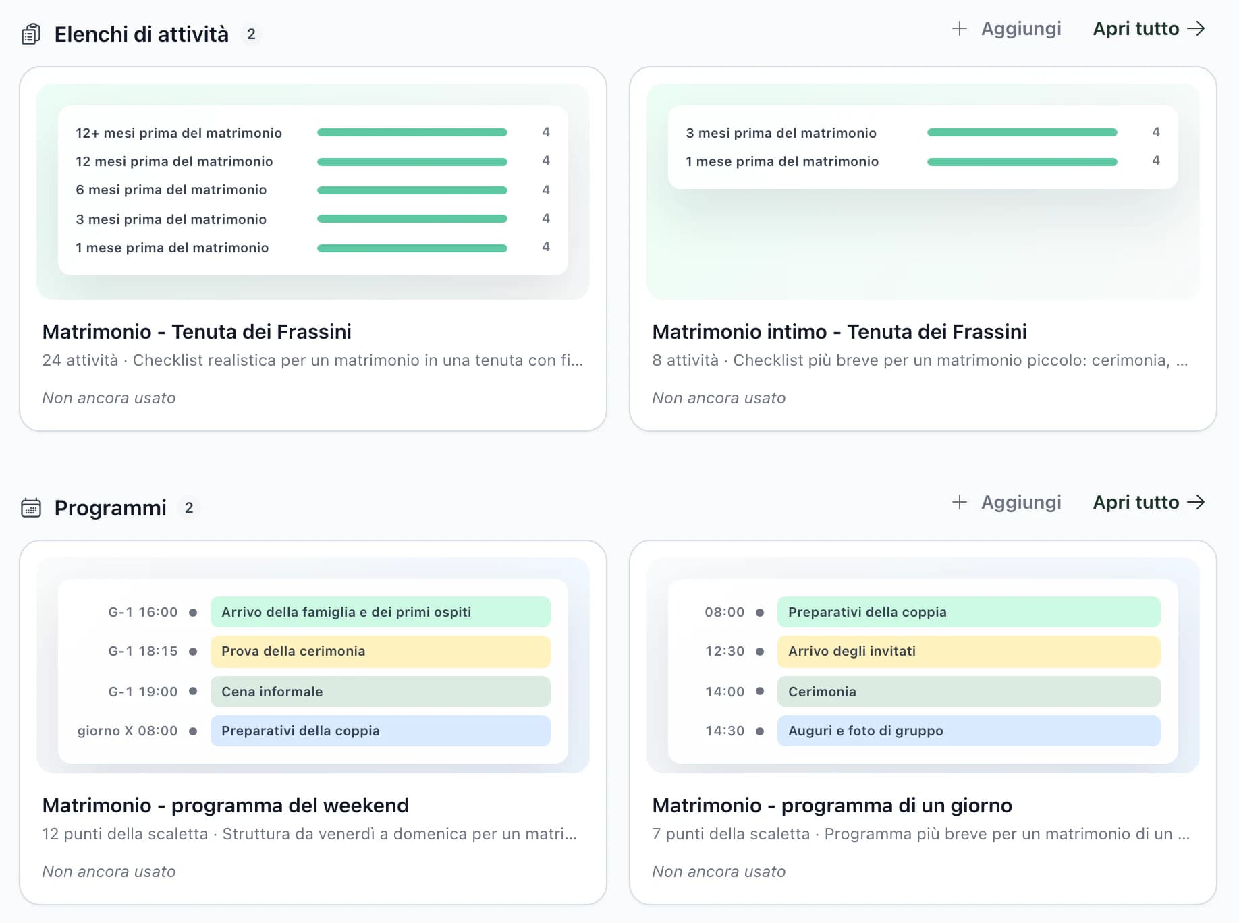
Task: Click the Programmi calendar icon
Action: click(31, 507)
